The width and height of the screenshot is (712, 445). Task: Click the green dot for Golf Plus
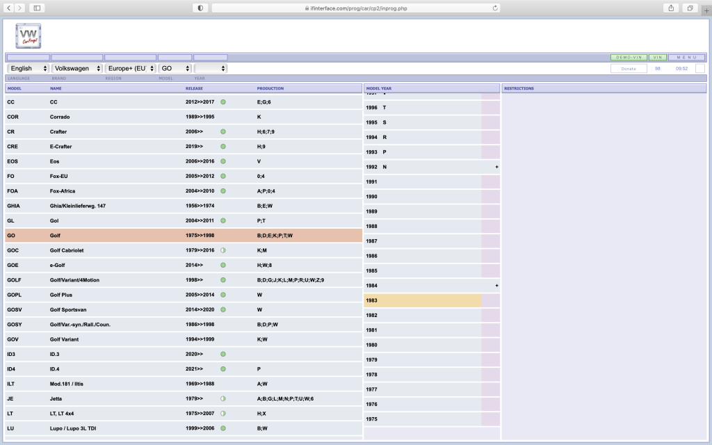(x=223, y=295)
